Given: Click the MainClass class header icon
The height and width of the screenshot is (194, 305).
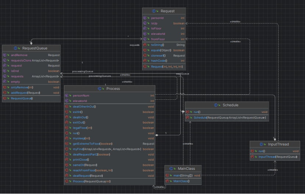Looking at the screenshot, I should pos(172,168).
